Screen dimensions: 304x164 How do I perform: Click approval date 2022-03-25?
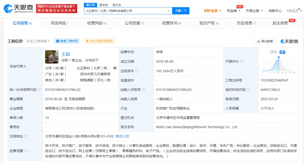[269, 99]
